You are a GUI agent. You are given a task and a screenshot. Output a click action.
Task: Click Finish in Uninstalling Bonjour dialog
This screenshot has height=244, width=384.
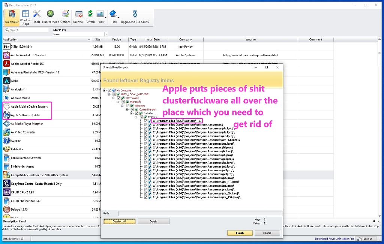point(240,233)
